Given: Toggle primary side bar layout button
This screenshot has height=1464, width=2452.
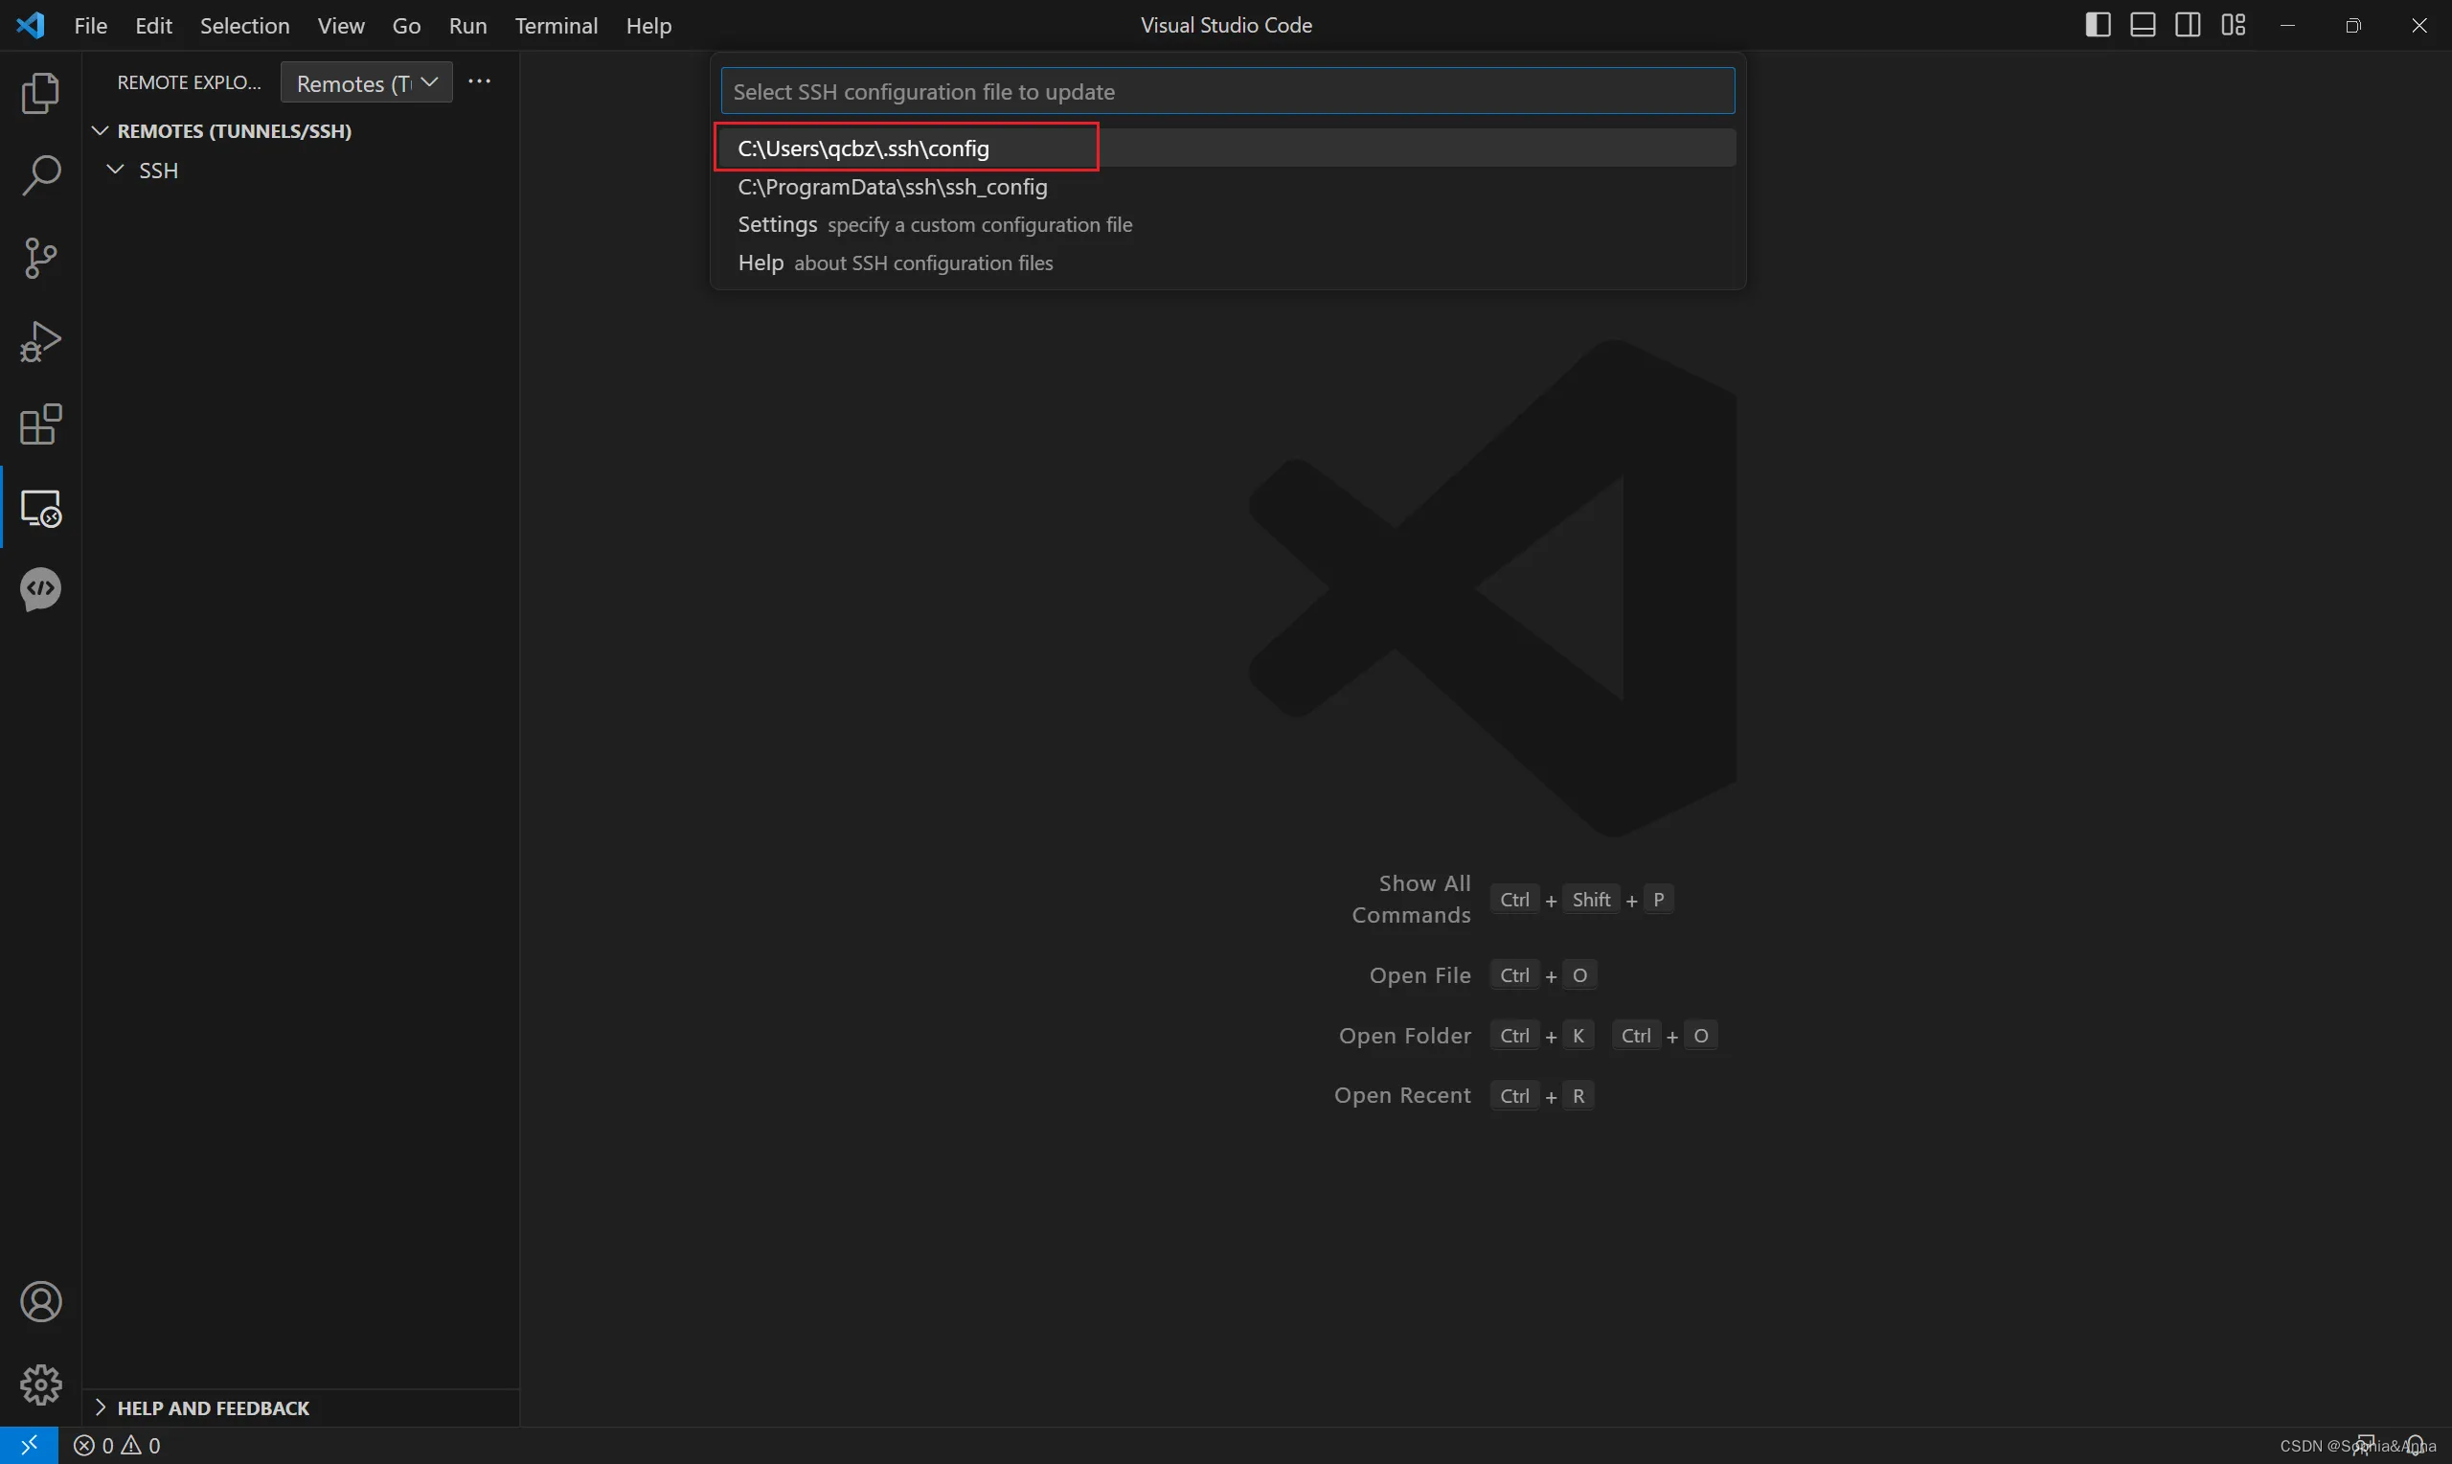Looking at the screenshot, I should coord(2098,25).
